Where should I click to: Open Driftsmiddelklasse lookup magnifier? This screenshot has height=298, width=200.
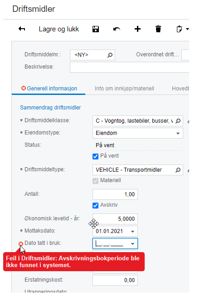pos(178,121)
